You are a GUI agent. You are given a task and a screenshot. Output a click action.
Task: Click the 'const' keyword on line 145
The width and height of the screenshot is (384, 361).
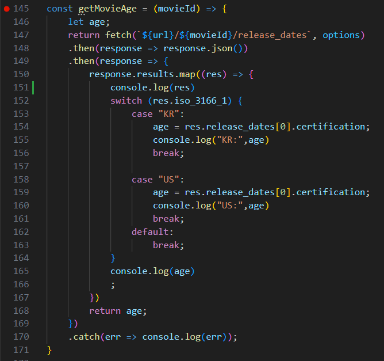[60, 9]
